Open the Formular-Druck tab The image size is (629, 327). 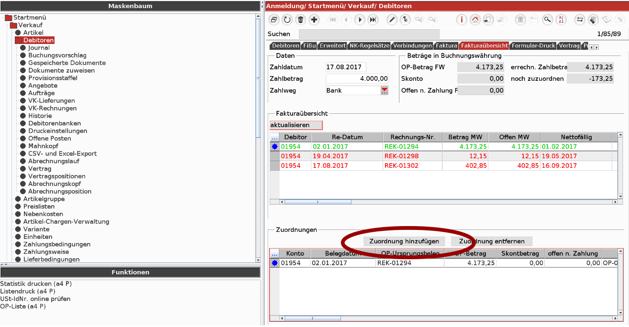pos(533,46)
